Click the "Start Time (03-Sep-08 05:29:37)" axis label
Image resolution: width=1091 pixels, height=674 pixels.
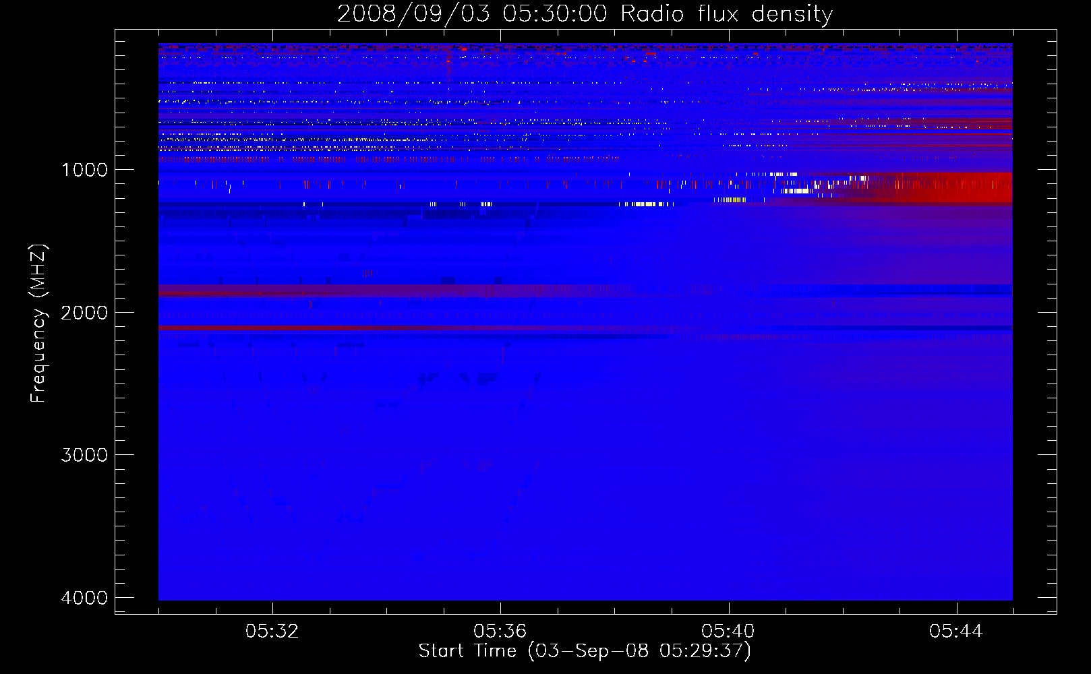(x=585, y=651)
